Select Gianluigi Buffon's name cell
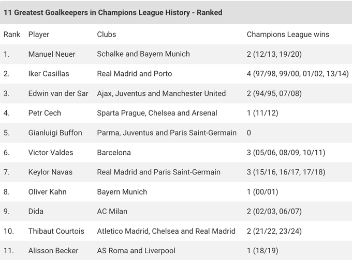The height and width of the screenshot is (260, 352). tap(55, 133)
